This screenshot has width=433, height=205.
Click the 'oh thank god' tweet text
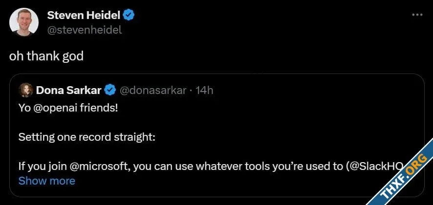46,56
